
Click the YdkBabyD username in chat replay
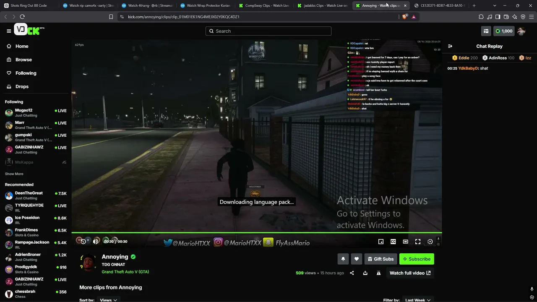[468, 68]
